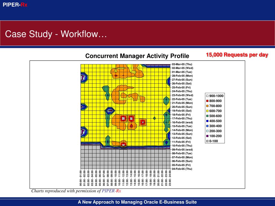Click the 'Charts reproduced with permission of' caption
The height and width of the screenshot is (206, 275).
66,191
